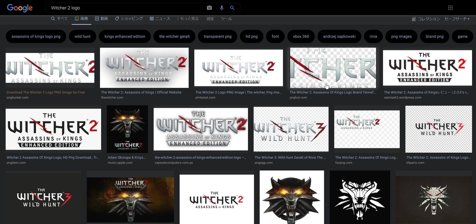Click favpng.com source text
The image size is (476, 224).
click(344, 163)
